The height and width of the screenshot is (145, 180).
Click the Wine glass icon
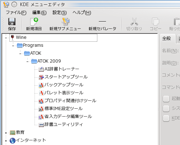point(13,37)
